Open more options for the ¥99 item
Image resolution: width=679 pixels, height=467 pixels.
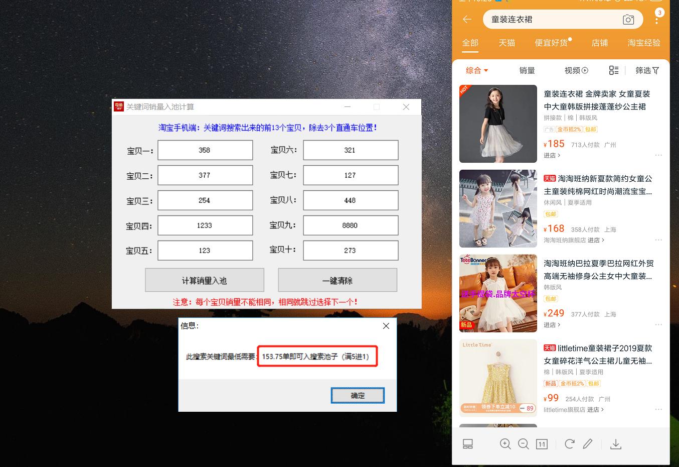coord(658,410)
